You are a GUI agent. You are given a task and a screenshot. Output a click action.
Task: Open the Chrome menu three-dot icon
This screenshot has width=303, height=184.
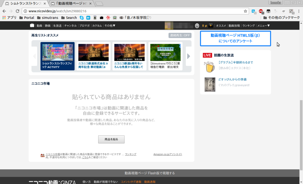(299, 11)
